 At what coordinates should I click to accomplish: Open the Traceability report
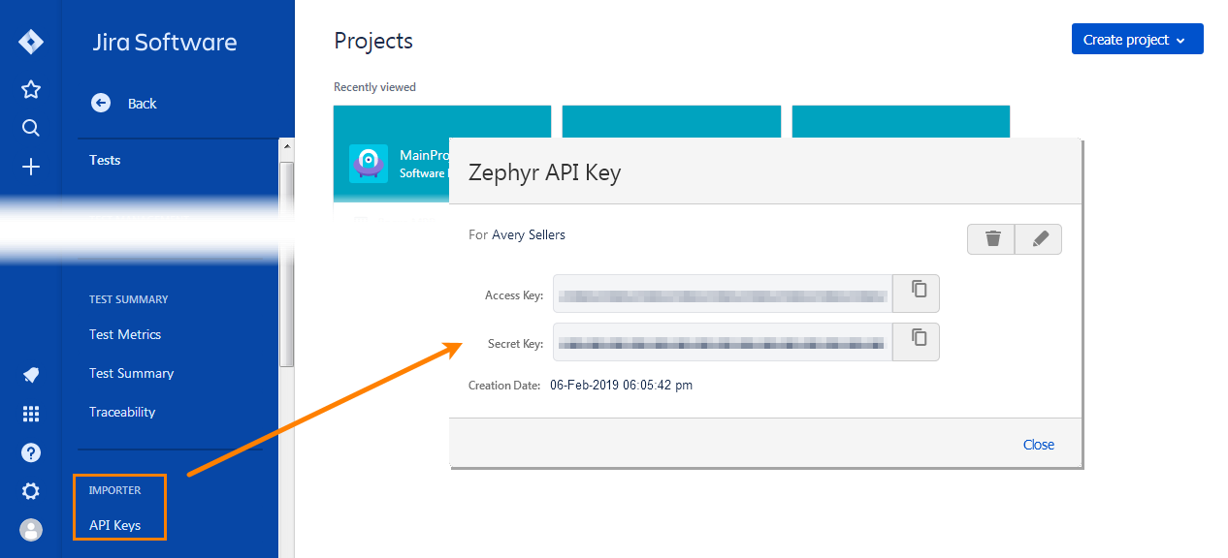(x=121, y=412)
